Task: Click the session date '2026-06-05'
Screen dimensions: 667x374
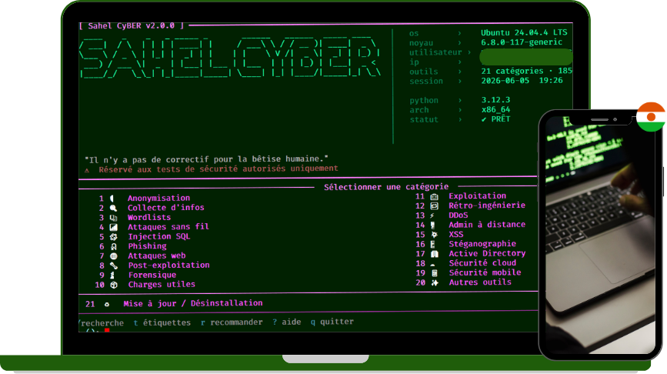Action: tap(505, 81)
